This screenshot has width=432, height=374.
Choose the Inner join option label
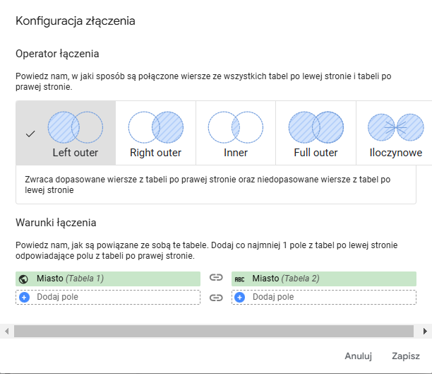pos(235,153)
